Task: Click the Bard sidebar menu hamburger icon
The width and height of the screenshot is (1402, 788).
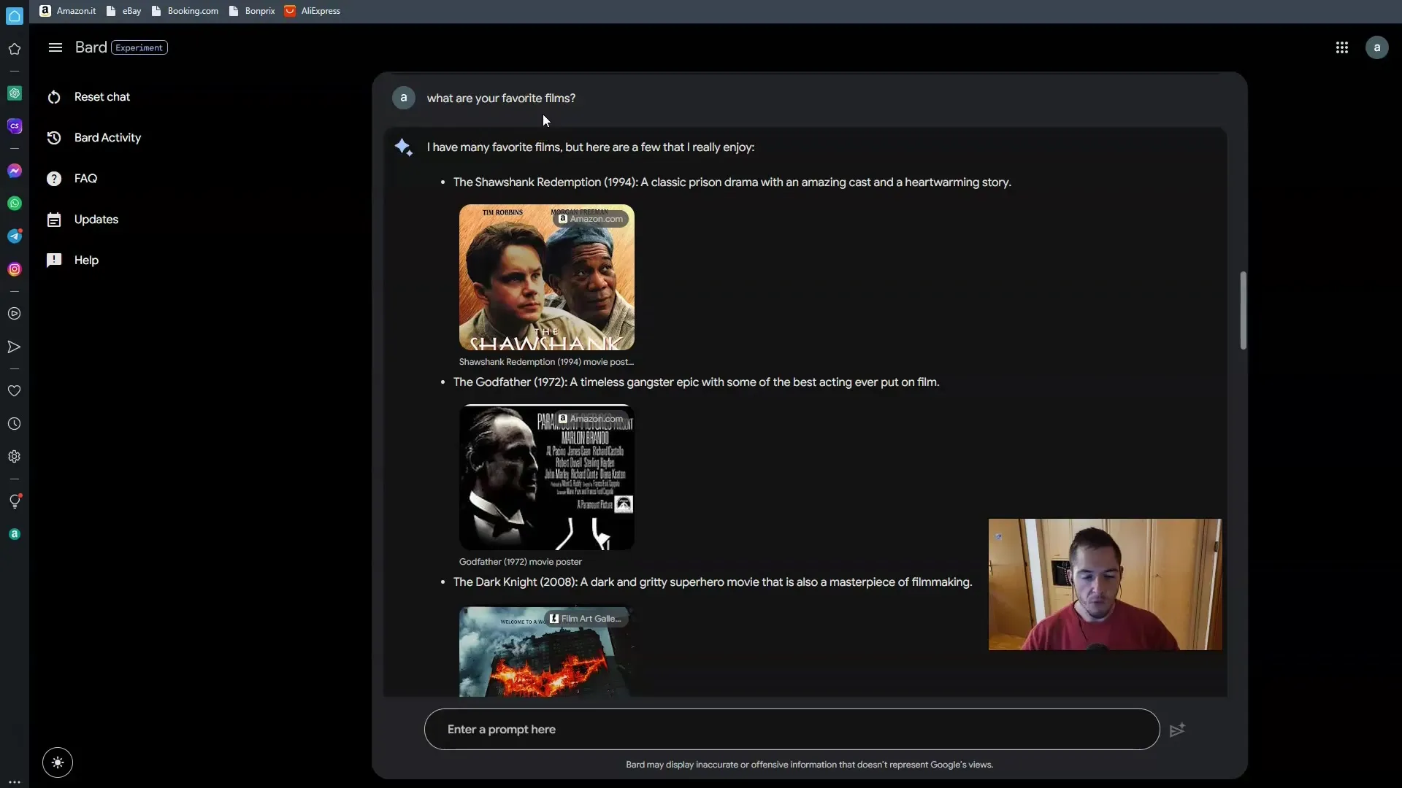Action: [x=55, y=46]
